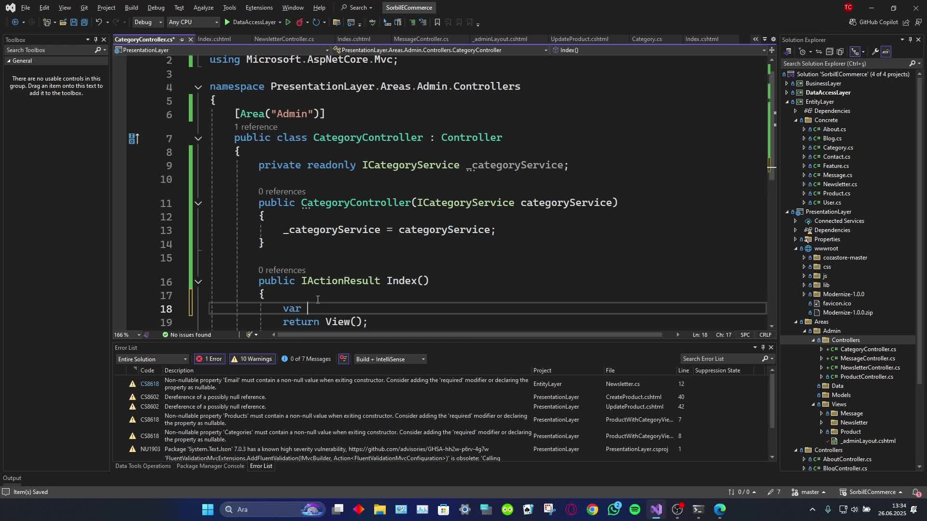Open the Entire Solution scope dropdown
Screen dimensions: 927x521
pyautogui.click(x=152, y=359)
